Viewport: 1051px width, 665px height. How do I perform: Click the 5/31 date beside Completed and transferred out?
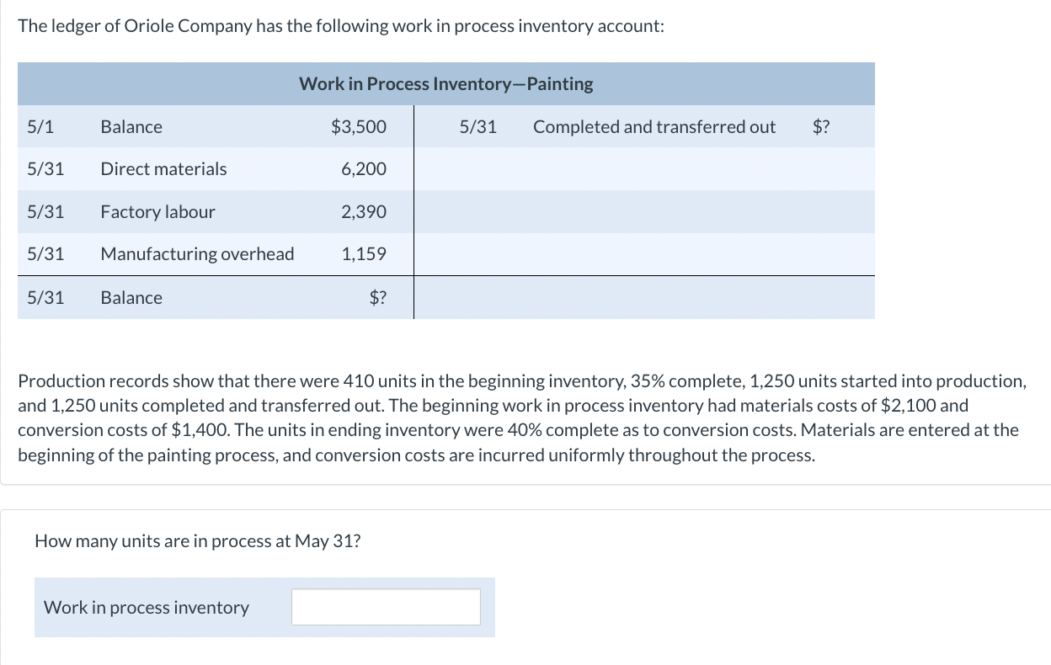point(476,126)
